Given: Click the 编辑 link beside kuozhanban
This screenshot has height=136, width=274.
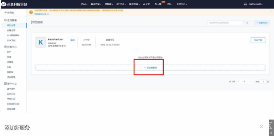Looking at the screenshot, I should click(72, 40).
